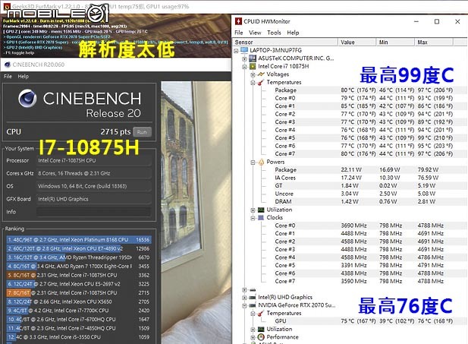Select Core #0 clock row at 3690 MHz

pyautogui.click(x=363, y=226)
